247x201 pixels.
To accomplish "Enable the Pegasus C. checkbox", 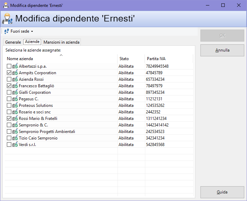I will (9, 99).
